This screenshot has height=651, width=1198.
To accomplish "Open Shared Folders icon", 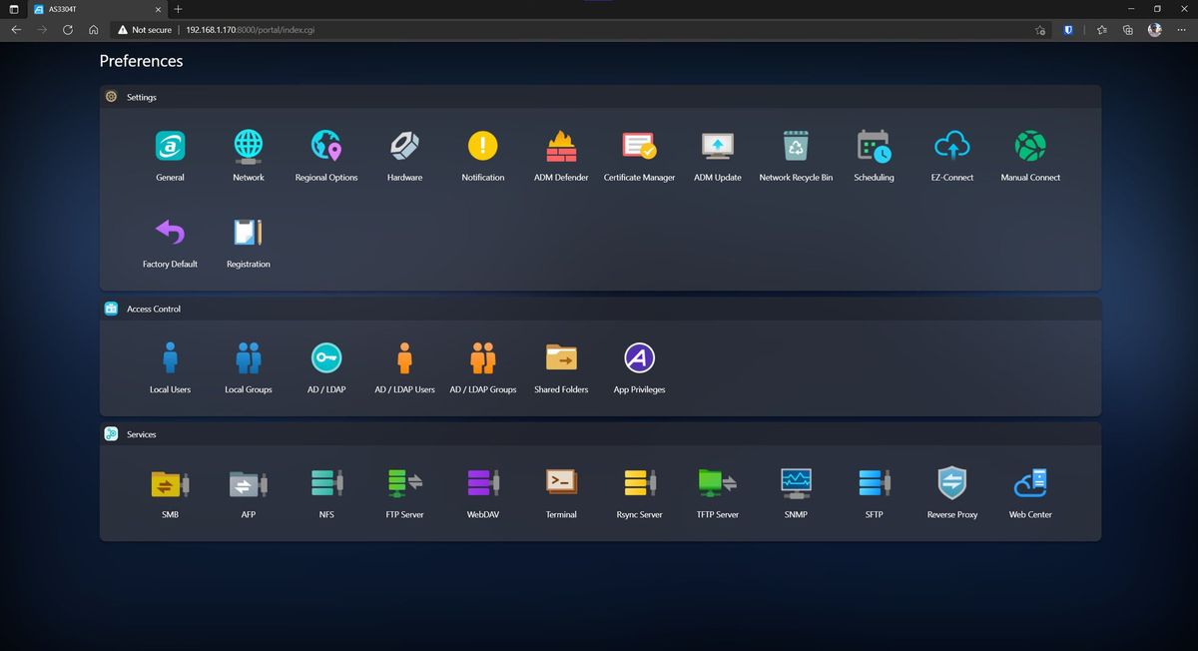I will (561, 357).
